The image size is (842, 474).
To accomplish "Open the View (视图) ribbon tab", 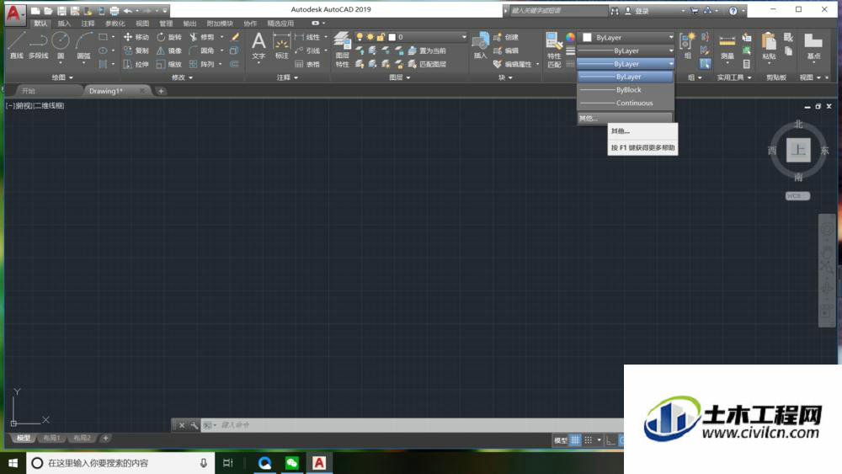I will click(142, 24).
